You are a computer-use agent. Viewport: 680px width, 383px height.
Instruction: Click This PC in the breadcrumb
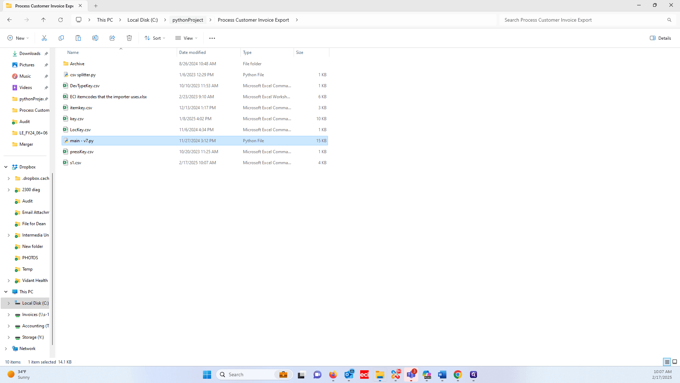pos(105,20)
